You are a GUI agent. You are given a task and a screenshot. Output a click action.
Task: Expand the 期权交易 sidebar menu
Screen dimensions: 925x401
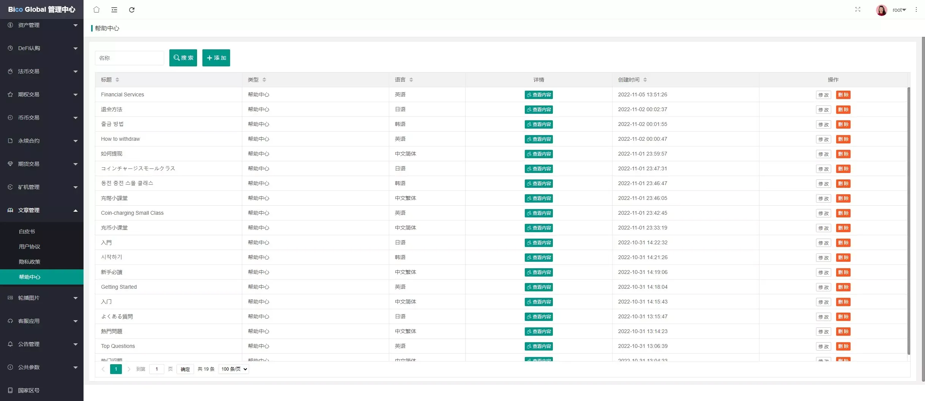pyautogui.click(x=42, y=94)
